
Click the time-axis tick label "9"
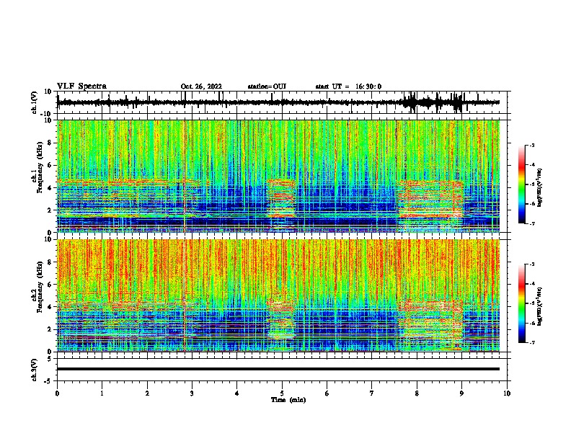pyautogui.click(x=461, y=393)
